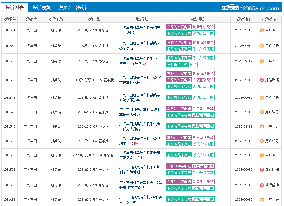Click 其他服务问题 其他 tag in row 1011580
Image resolution: width=284 pixels, height=206 pixels.
(182, 64)
